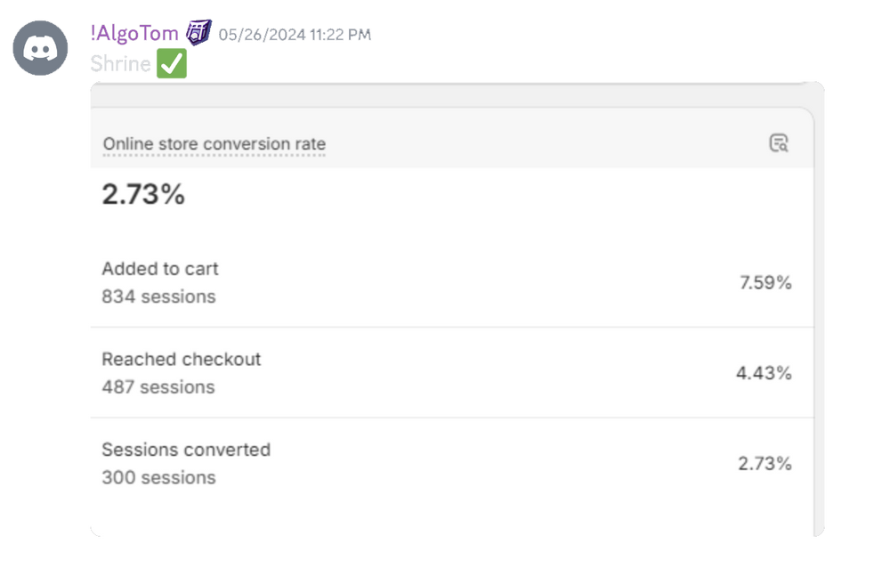Click the 4.43% checkout percentage

pyautogui.click(x=764, y=373)
